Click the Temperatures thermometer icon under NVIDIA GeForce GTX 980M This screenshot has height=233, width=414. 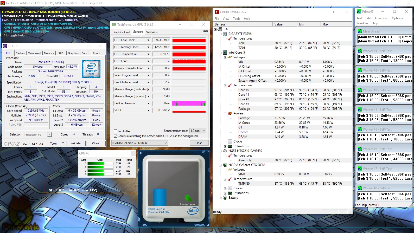click(x=230, y=179)
